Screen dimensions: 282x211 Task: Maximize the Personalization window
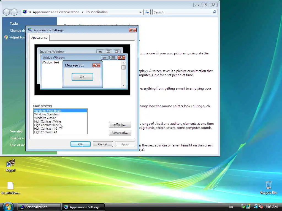[x=205, y=5]
